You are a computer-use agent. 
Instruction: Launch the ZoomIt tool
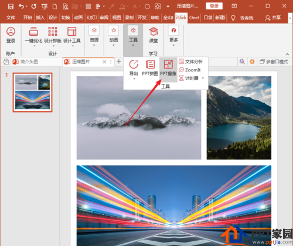[x=190, y=70]
